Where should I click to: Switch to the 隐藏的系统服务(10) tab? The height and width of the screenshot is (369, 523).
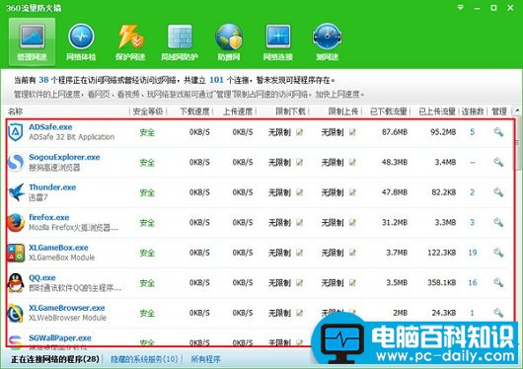(x=144, y=359)
